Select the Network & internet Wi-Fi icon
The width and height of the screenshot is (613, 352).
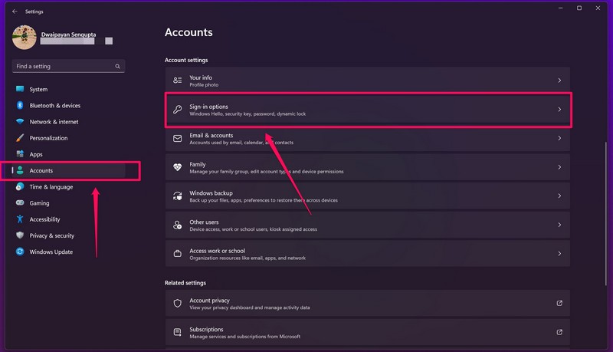click(20, 122)
